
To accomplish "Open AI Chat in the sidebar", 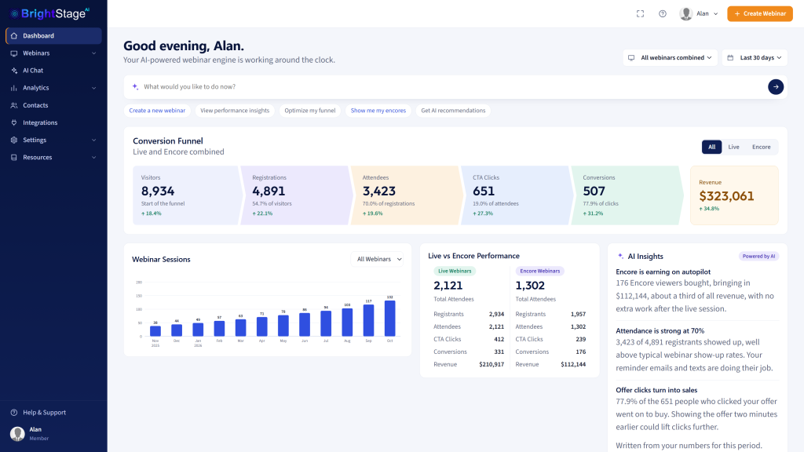I will 53,71.
